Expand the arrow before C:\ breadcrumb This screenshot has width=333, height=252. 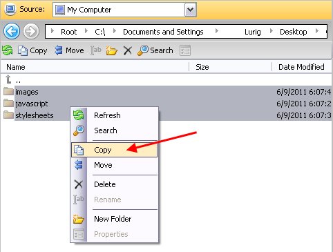coord(86,31)
